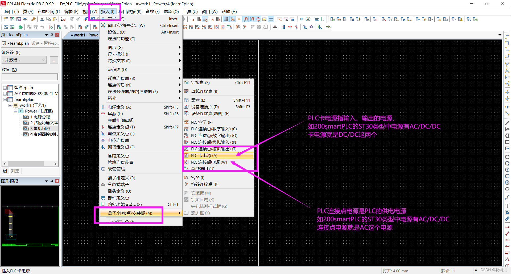Click the wrench settings icon
Image resolution: width=511 pixels, height=274 pixels.
34,19
